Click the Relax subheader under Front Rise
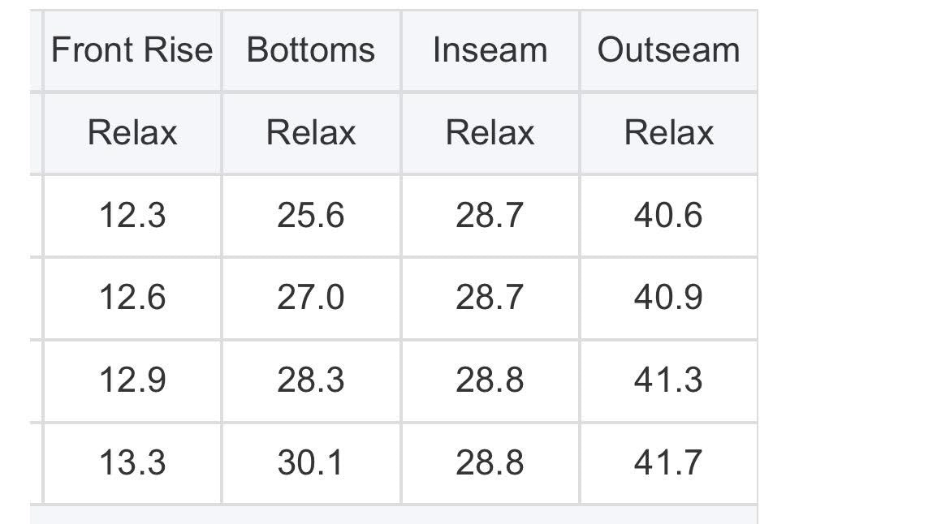 (132, 133)
